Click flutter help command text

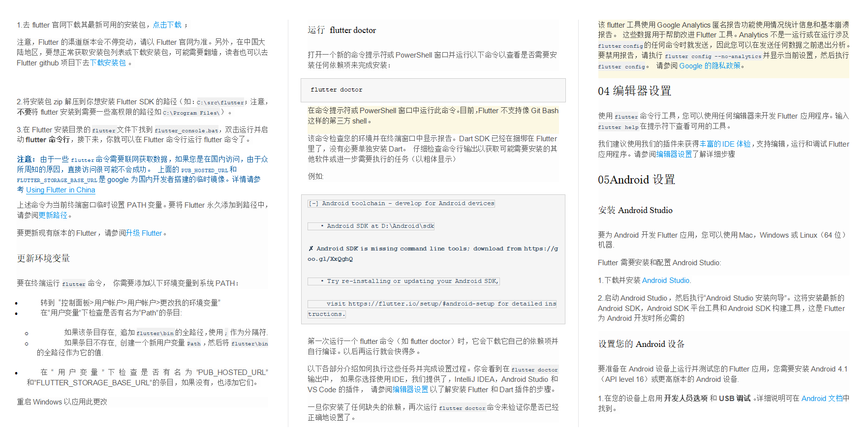[x=619, y=127]
